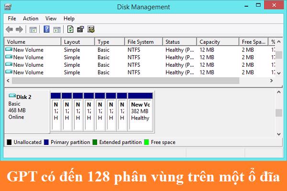Click the black Unallocated legend swatch

pyautogui.click(x=9, y=142)
